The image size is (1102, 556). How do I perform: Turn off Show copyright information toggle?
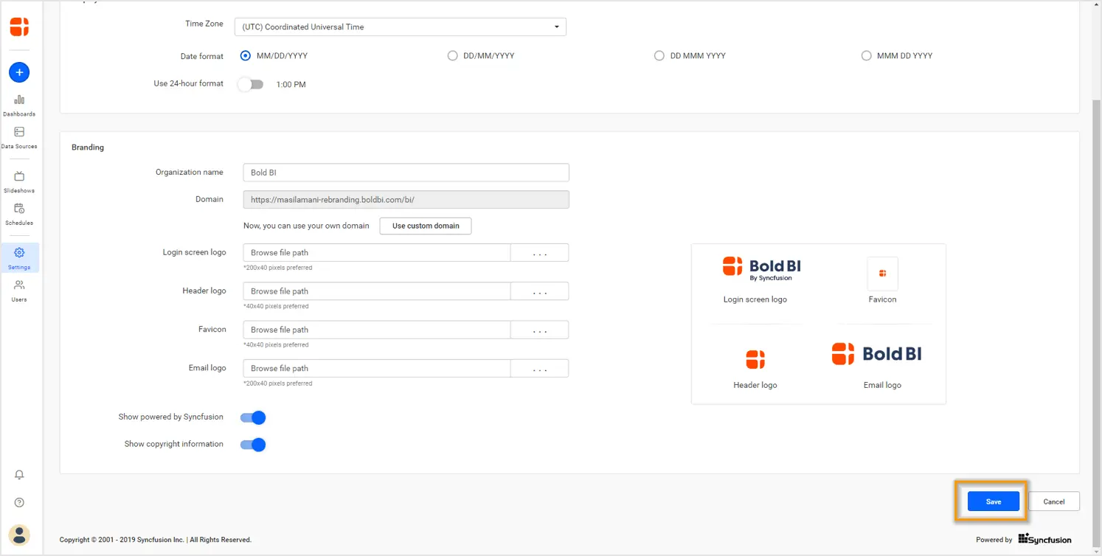point(253,445)
